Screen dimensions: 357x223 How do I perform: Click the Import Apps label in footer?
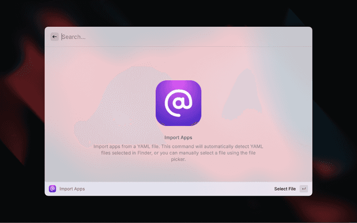click(72, 189)
